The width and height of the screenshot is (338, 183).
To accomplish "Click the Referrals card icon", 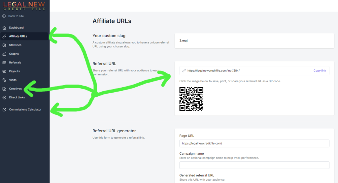I will (4, 63).
